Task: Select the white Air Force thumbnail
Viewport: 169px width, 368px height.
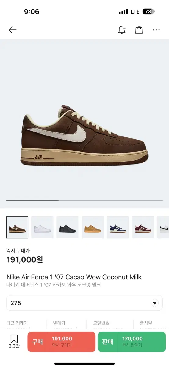Action: [42, 227]
